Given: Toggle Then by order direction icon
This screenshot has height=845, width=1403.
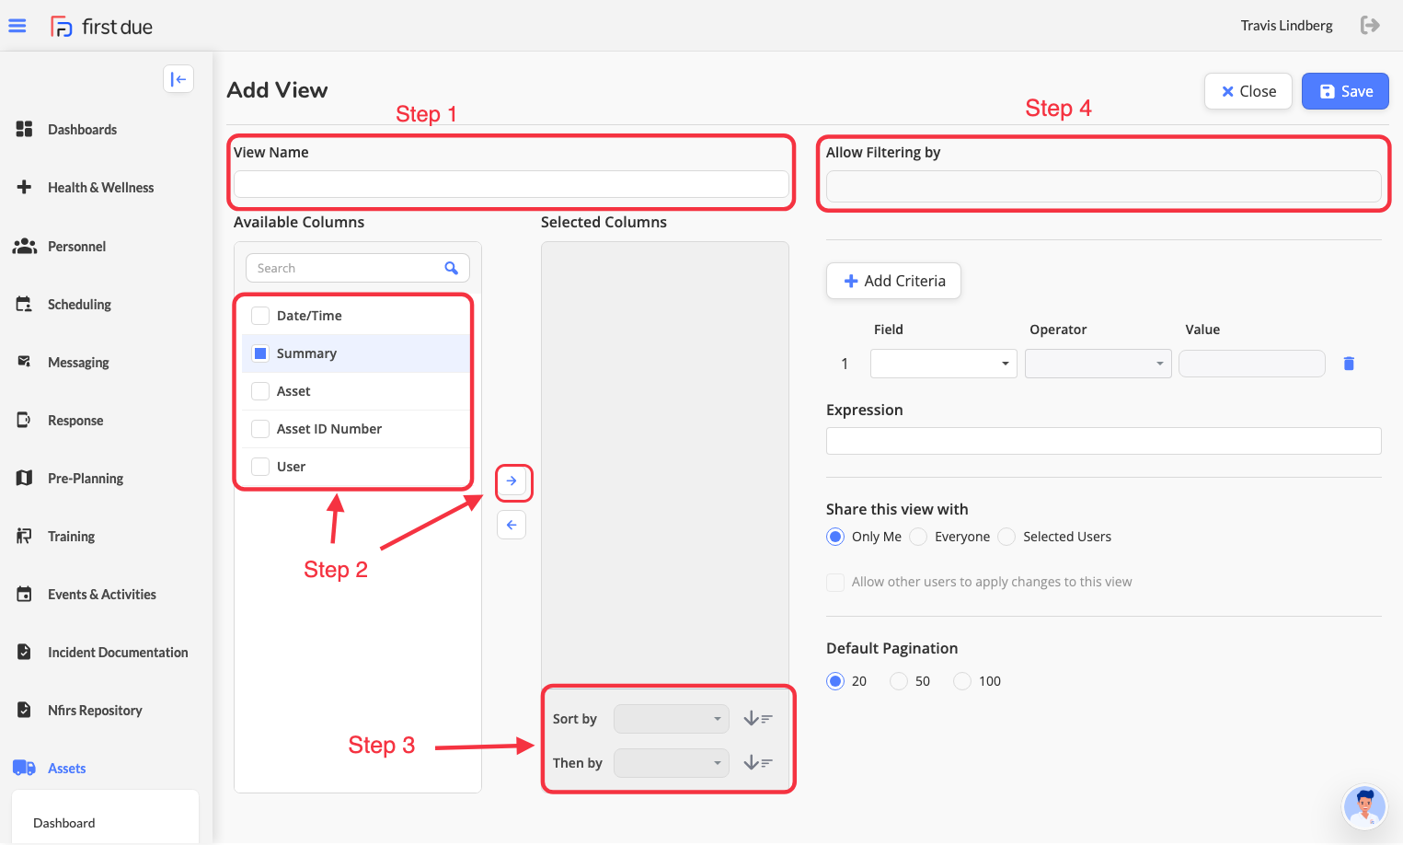Looking at the screenshot, I should click(758, 763).
